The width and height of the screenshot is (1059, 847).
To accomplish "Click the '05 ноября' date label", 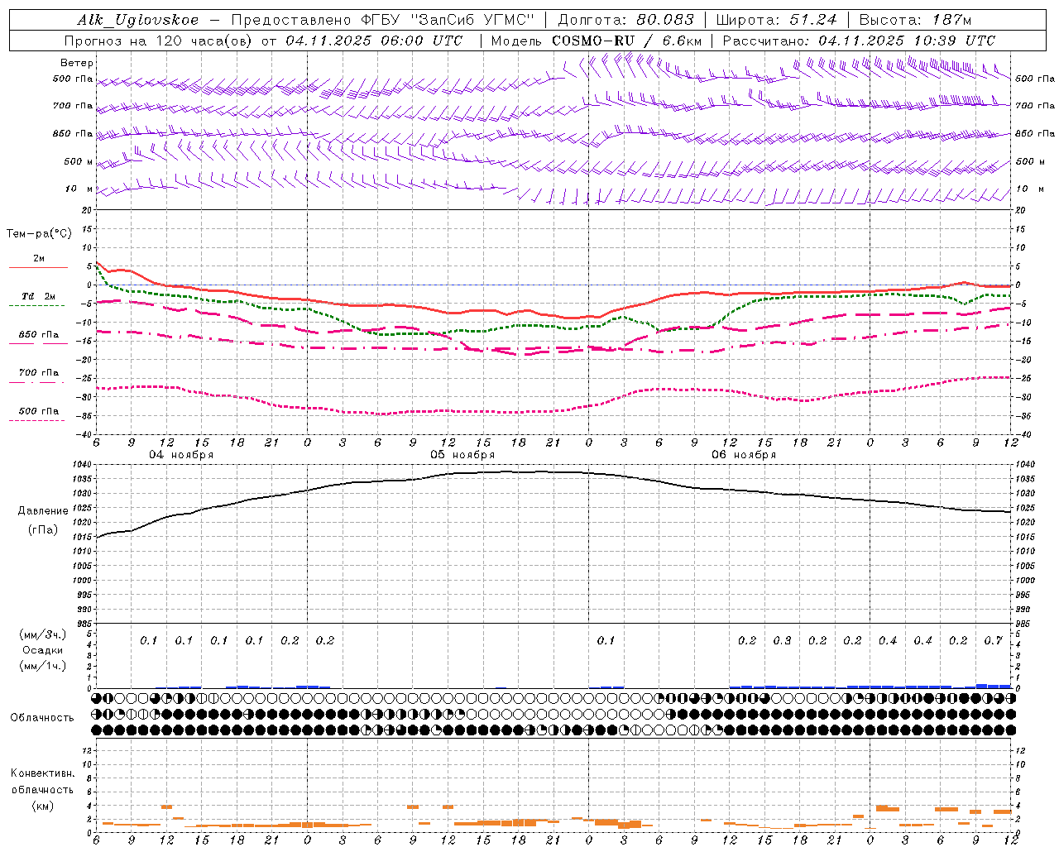I will tap(462, 455).
